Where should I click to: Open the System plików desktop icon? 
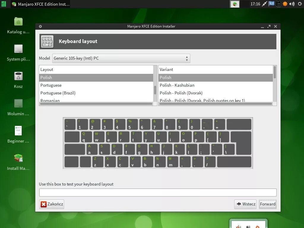pos(18,49)
